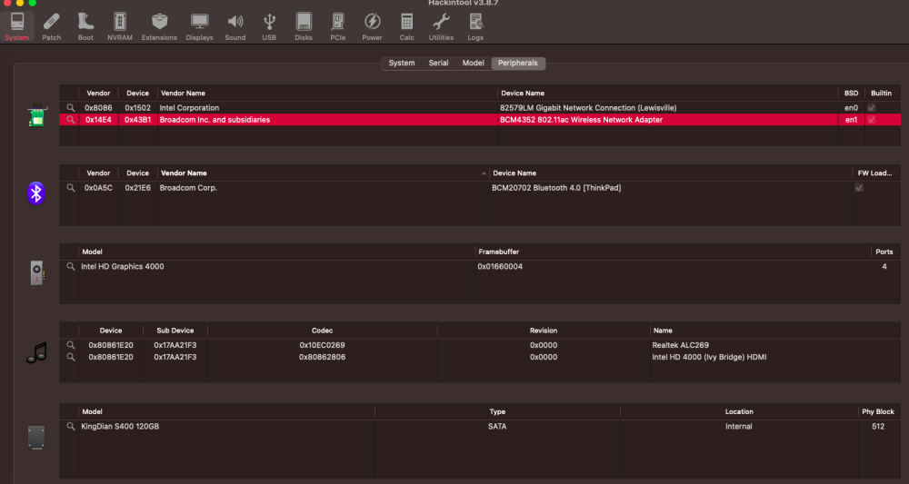Screen dimensions: 909x484
Task: Click the codec value 0x80862806
Action: point(323,357)
